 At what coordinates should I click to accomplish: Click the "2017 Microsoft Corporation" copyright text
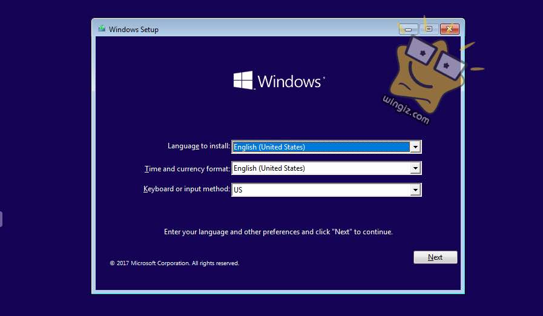coord(174,263)
